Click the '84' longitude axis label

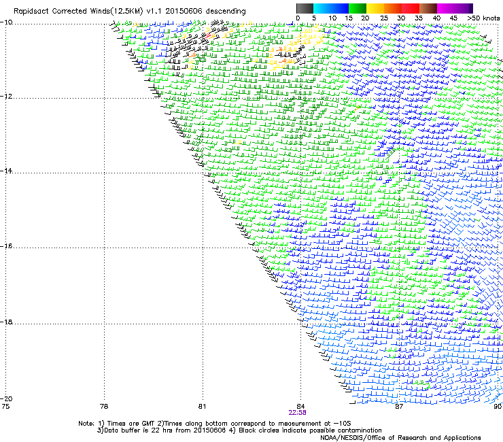300,407
